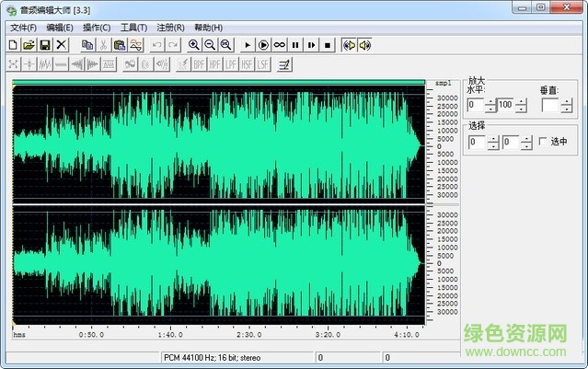The image size is (588, 369).
Task: Click the Open folder toolbar icon
Action: click(29, 44)
